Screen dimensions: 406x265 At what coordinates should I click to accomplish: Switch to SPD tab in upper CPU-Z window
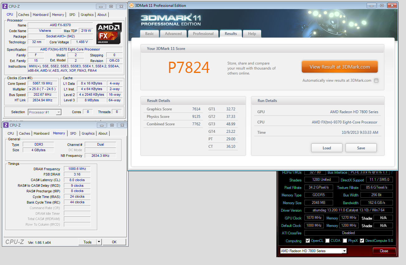click(x=72, y=15)
